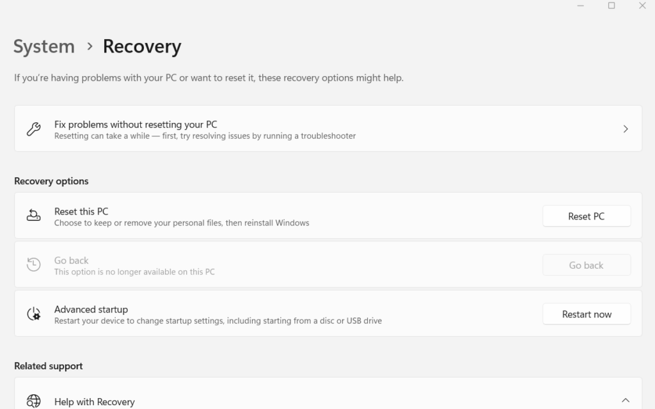This screenshot has height=409, width=655.
Task: Click the Go back history clock icon
Action: [33, 264]
